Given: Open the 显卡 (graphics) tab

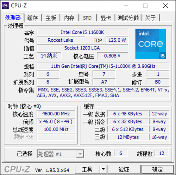Looking at the screenshot, I should (106, 18).
